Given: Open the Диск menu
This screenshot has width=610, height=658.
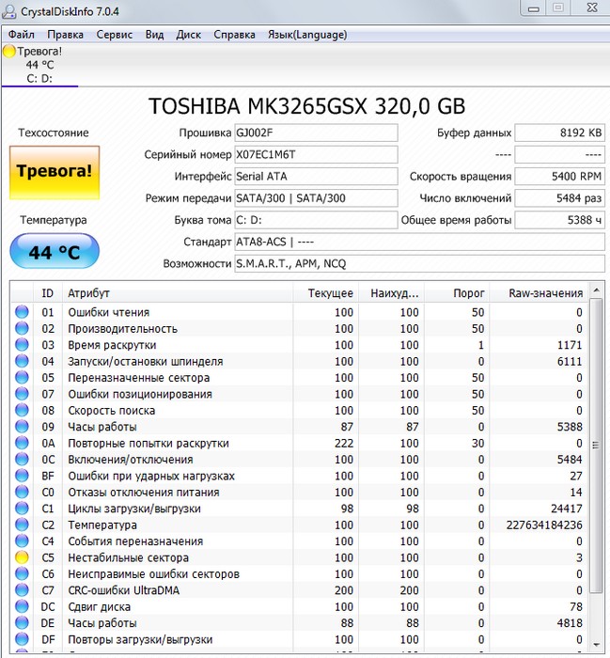Looking at the screenshot, I should 188,35.
